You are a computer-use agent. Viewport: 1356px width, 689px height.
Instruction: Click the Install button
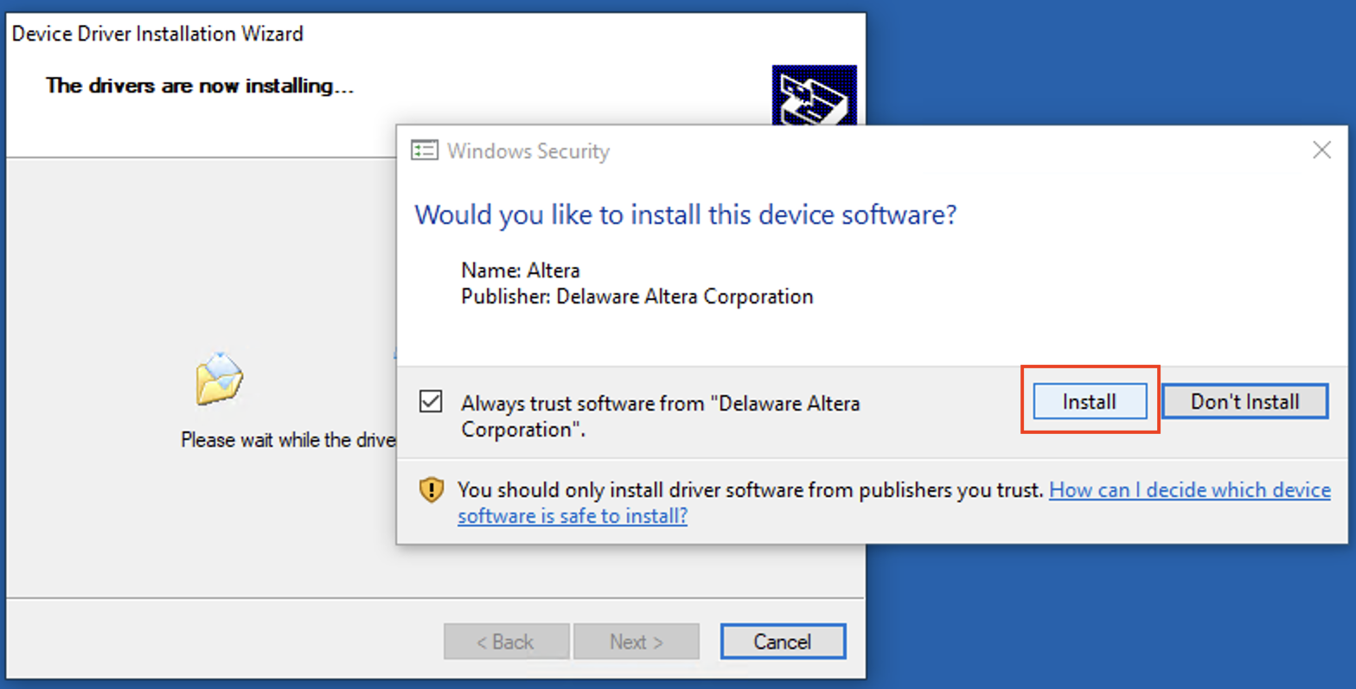(1090, 402)
